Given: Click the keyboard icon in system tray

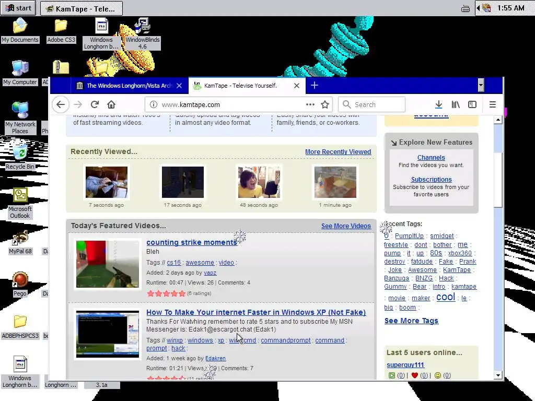Looking at the screenshot, I should point(466,8).
